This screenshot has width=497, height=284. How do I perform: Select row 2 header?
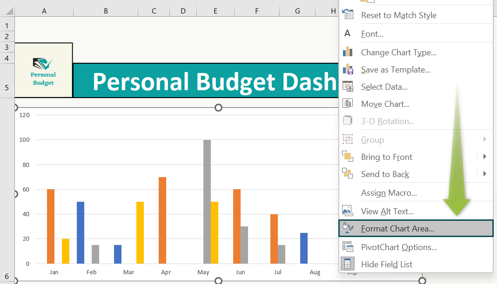7,36
